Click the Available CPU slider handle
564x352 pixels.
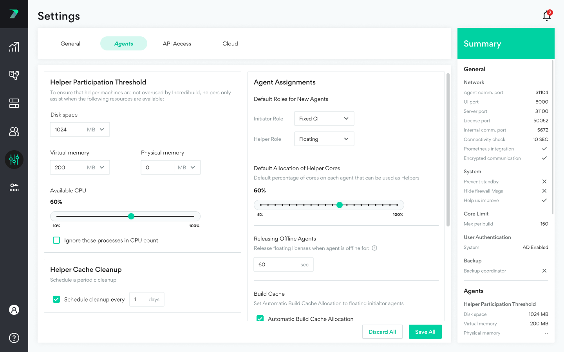(131, 216)
